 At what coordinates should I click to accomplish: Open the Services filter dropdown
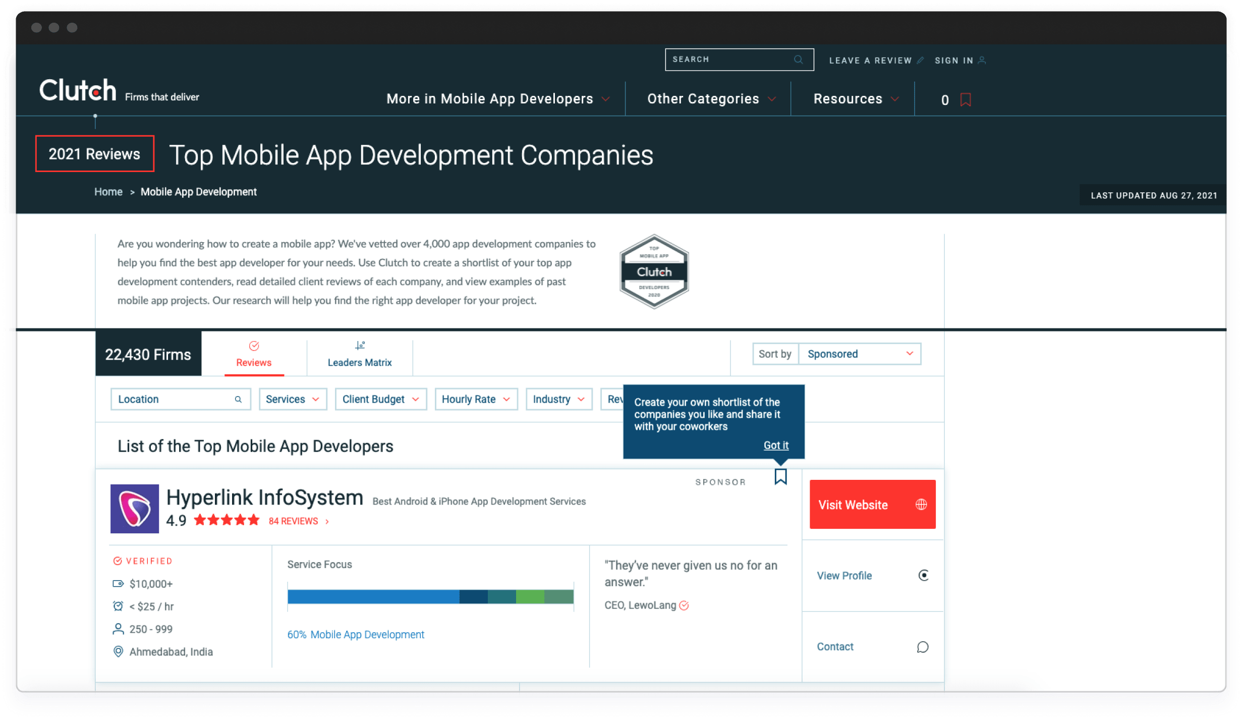pyautogui.click(x=293, y=399)
